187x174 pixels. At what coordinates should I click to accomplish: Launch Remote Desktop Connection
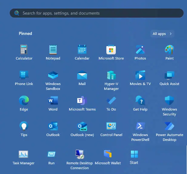coord(79,159)
